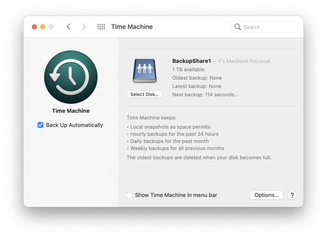Minimize the window with yellow button
The height and width of the screenshot is (238, 327).
[x=43, y=27]
